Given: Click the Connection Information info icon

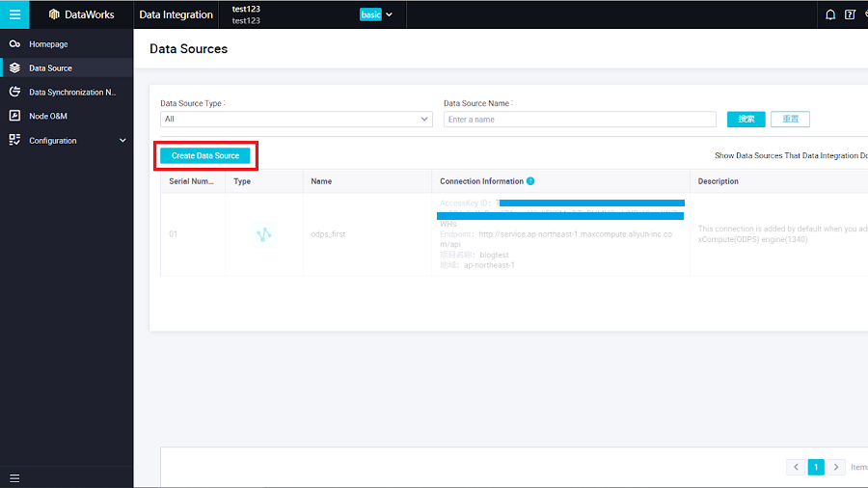Looking at the screenshot, I should (x=530, y=181).
